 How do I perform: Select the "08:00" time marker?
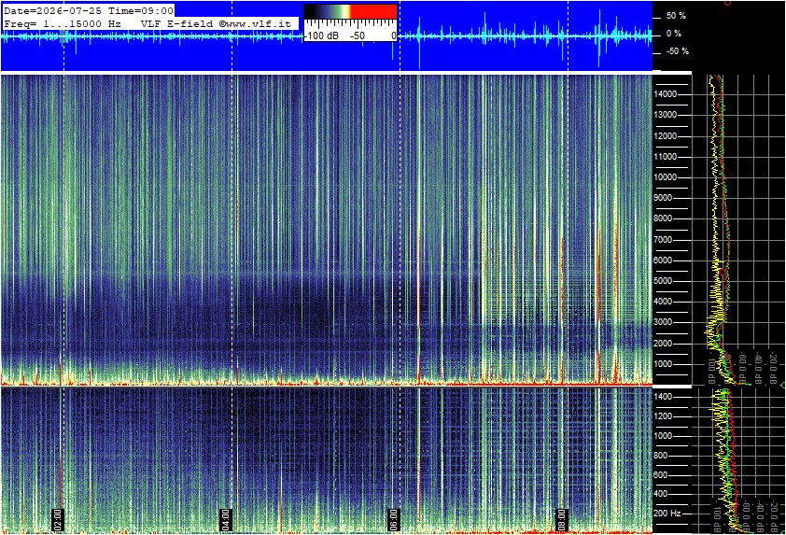pos(561,520)
